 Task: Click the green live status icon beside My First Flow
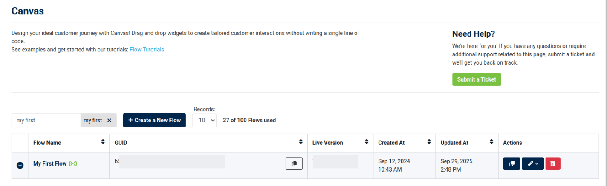[73, 163]
